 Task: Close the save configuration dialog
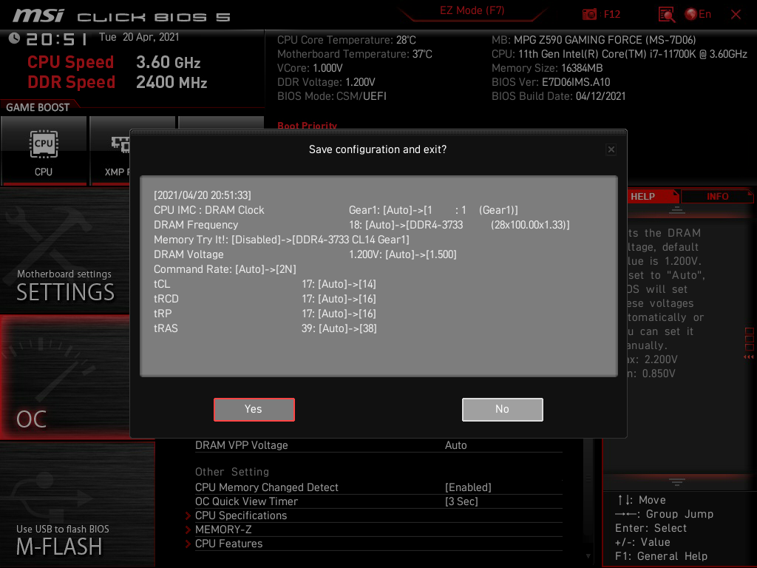click(x=611, y=149)
